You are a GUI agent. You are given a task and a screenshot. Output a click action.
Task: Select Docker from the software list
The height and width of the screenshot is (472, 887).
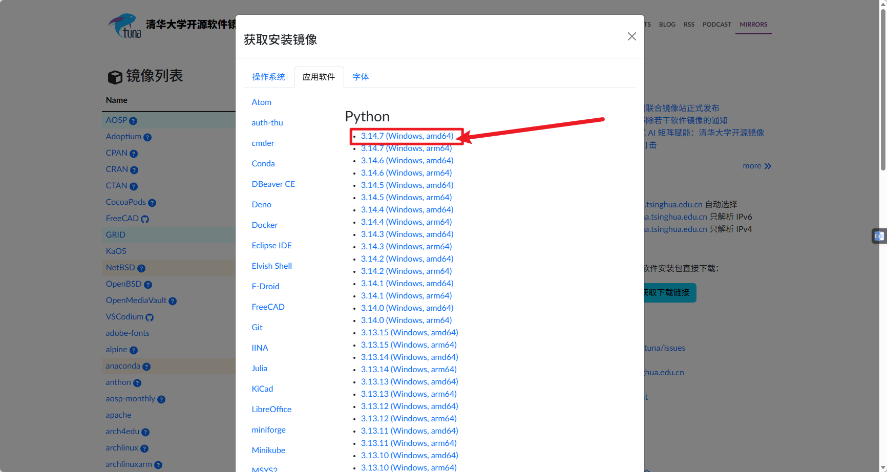tap(265, 225)
